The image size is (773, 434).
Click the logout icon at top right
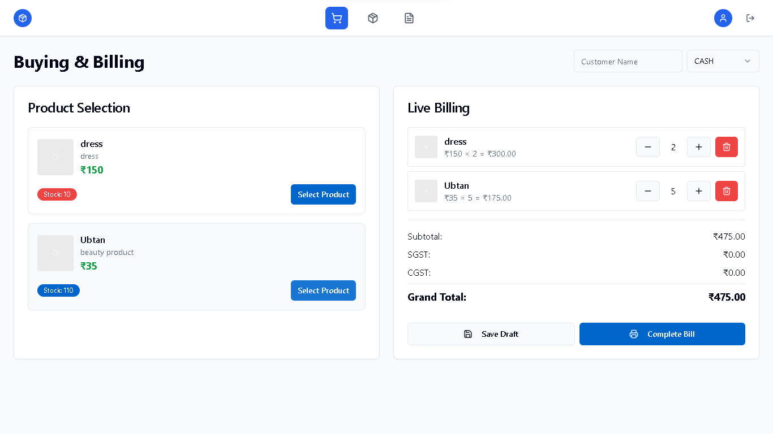coord(750,18)
